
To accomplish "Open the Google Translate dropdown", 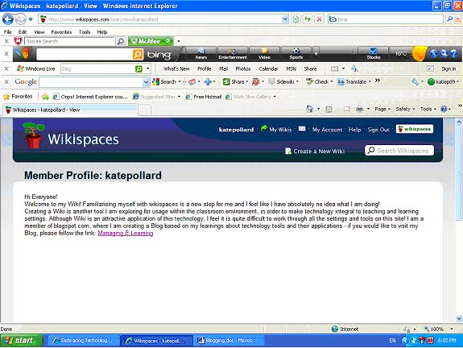I will [x=370, y=82].
